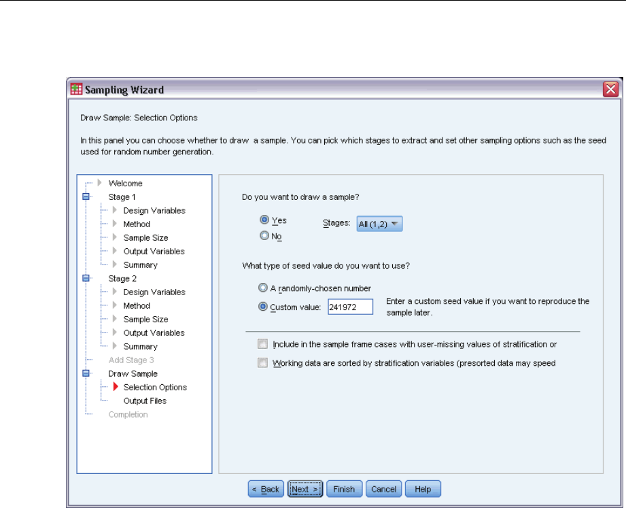626x508 pixels.
Task: Click arrow icon beside Stage 1 Sample Size
Action: click(115, 237)
